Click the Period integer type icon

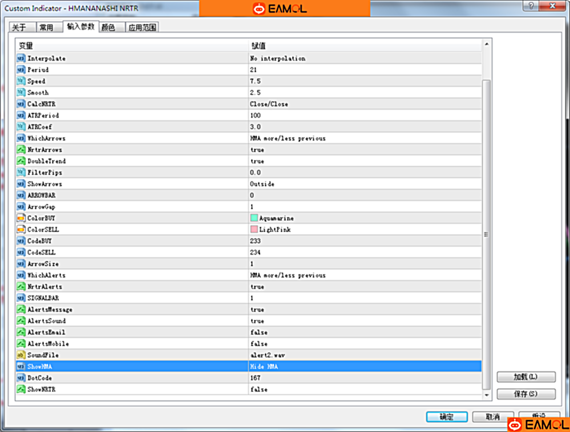(21, 70)
